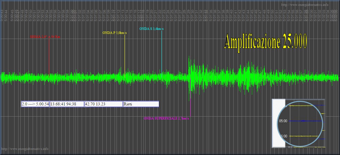Click the cyan ONDA S 3,4km/s label
The image size is (340, 155).
pyautogui.click(x=151, y=29)
